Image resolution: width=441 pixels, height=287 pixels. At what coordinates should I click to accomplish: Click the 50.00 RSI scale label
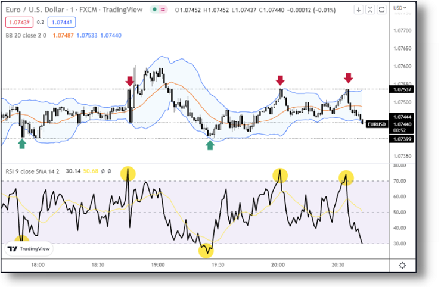coord(399,212)
